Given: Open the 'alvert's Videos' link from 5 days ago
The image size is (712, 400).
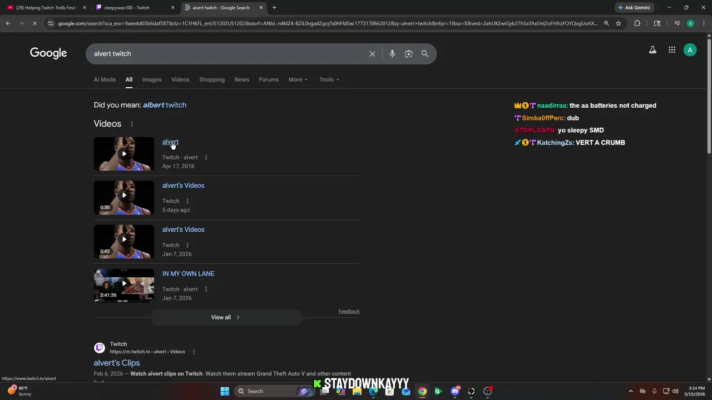Looking at the screenshot, I should [x=183, y=186].
